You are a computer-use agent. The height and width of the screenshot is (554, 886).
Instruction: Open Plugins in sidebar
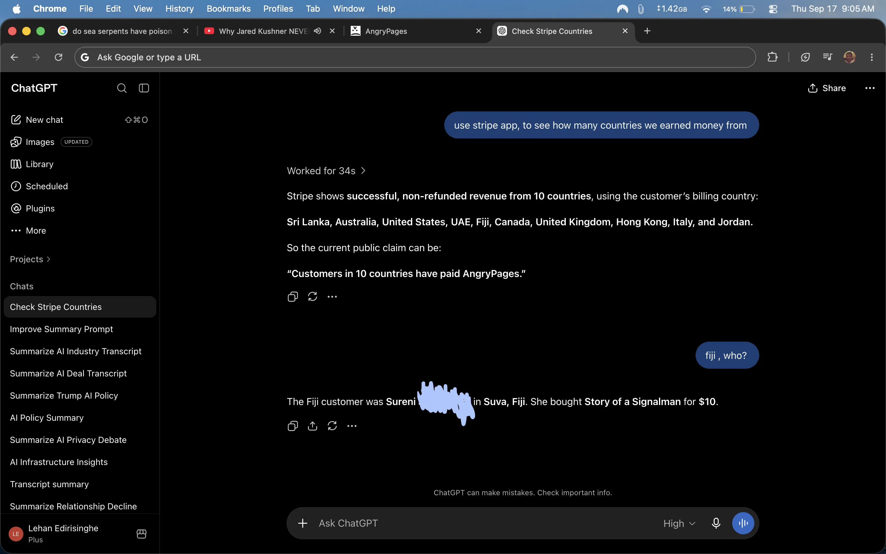[x=79, y=208]
